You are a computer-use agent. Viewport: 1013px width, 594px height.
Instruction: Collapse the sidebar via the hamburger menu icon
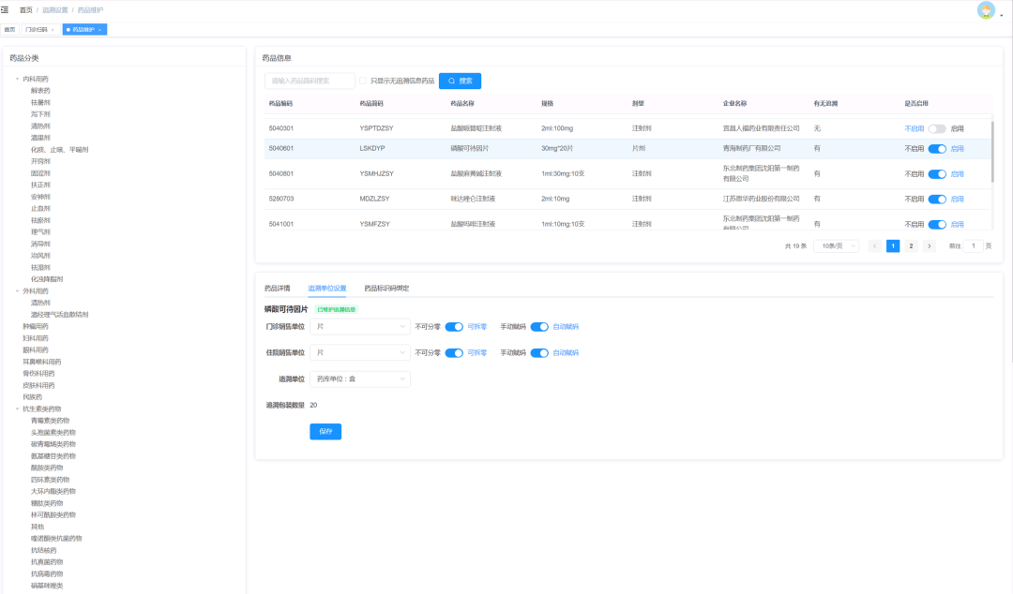pos(6,9)
